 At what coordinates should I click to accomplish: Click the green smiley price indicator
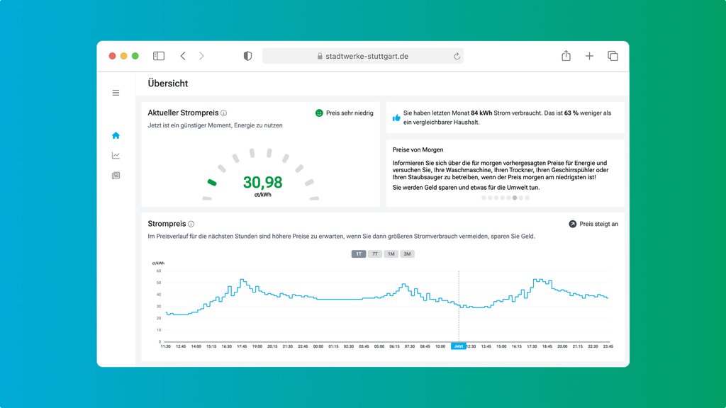point(319,113)
